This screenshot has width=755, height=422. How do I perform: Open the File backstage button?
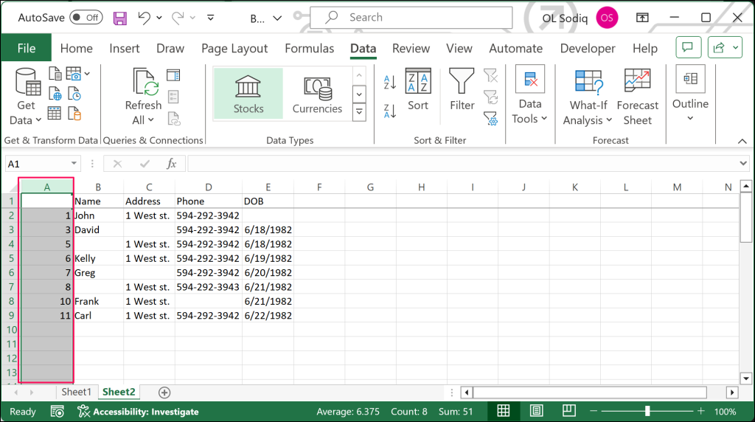(27, 49)
